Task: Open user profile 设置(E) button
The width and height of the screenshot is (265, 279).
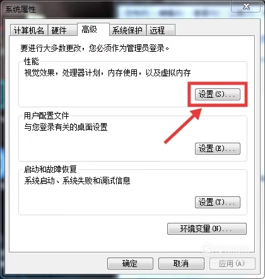Action: (x=218, y=149)
